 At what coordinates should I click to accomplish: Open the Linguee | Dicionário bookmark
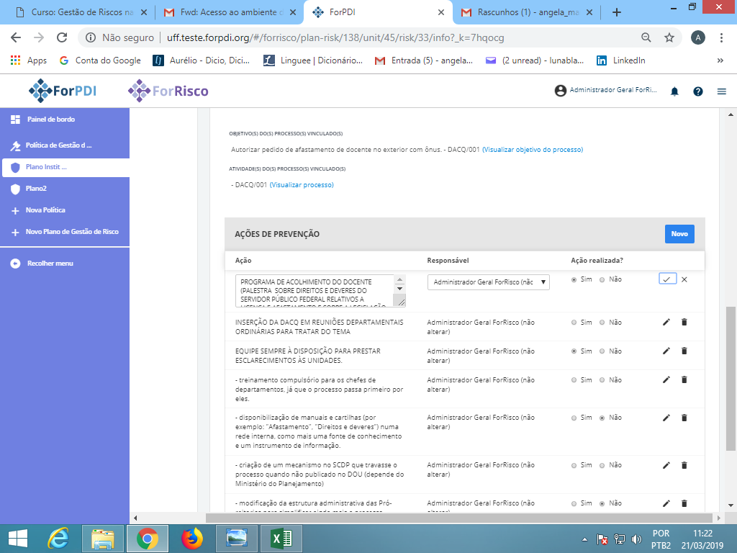313,60
